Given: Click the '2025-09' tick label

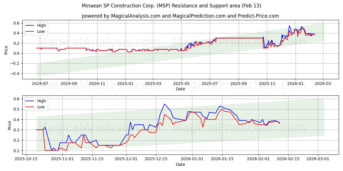Looking at the screenshot, I should (239, 84).
